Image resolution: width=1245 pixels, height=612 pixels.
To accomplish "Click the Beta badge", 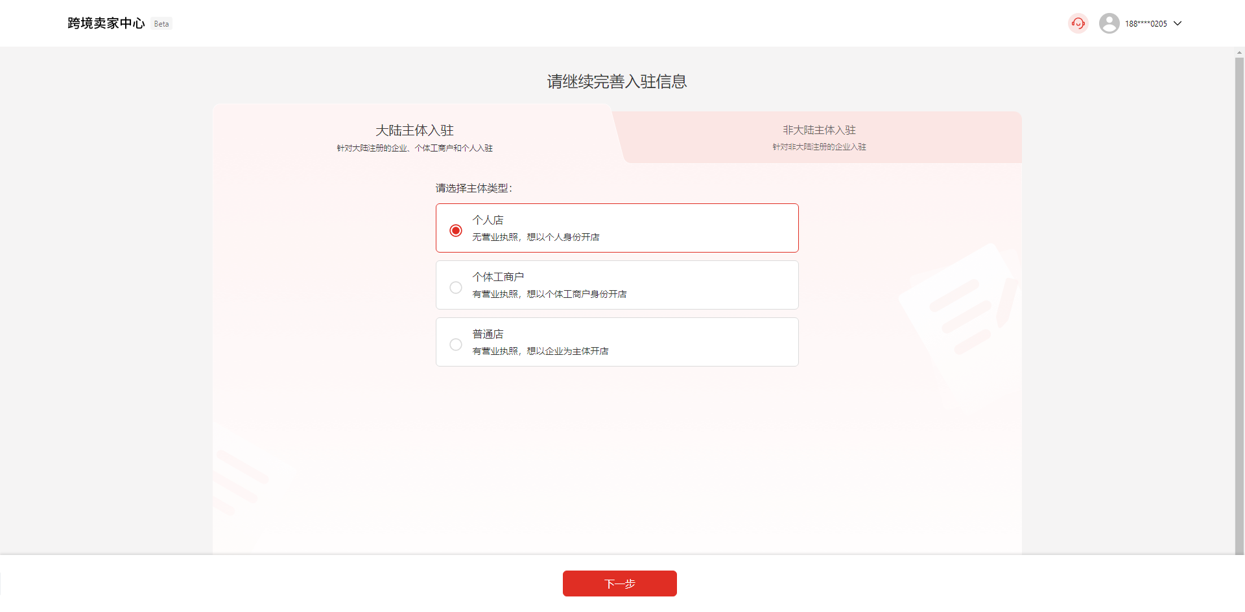I will coord(161,24).
